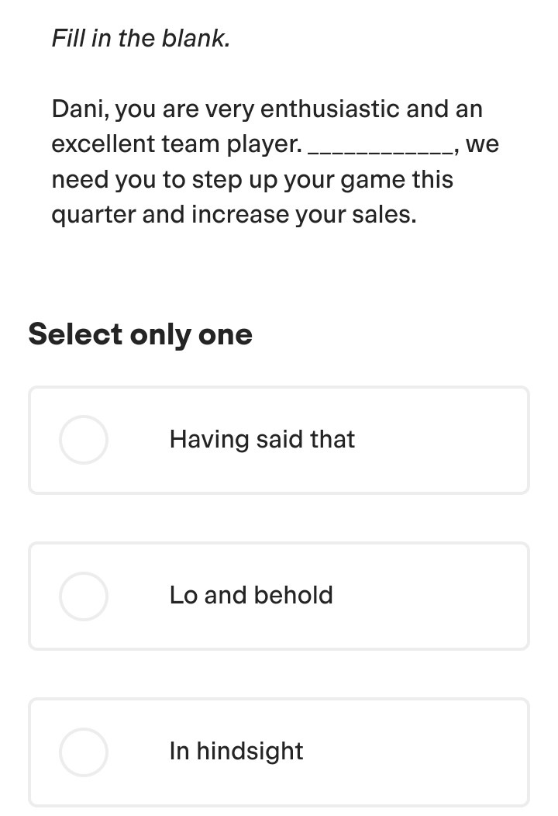
Task: Click the 'Lo and behold' answer text
Action: coord(251,596)
